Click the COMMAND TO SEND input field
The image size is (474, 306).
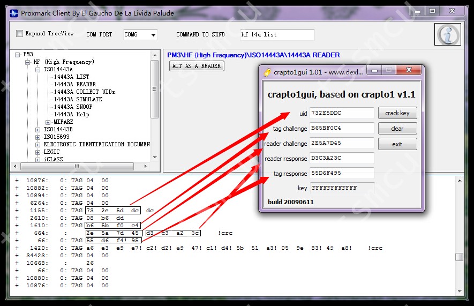277,35
